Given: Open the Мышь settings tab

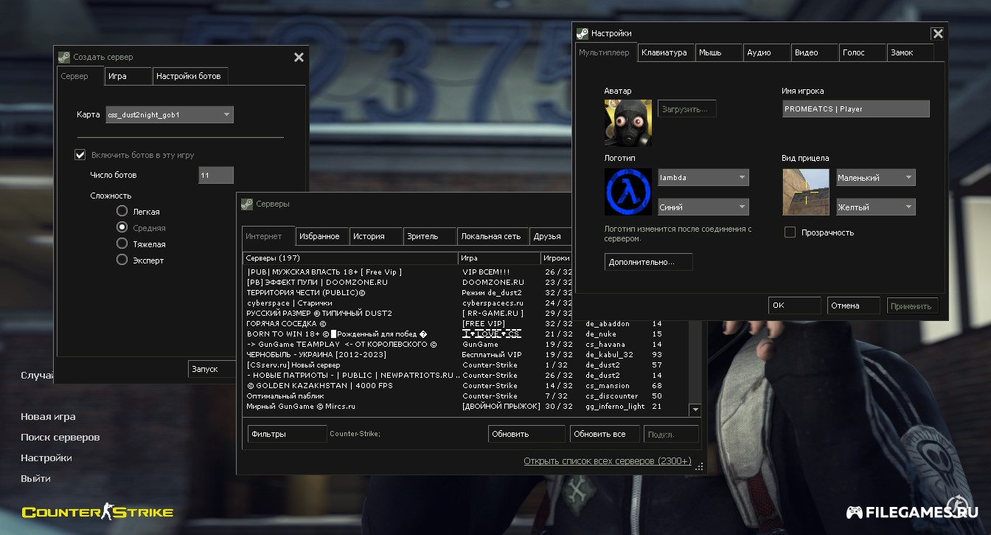Looking at the screenshot, I should pyautogui.click(x=719, y=52).
